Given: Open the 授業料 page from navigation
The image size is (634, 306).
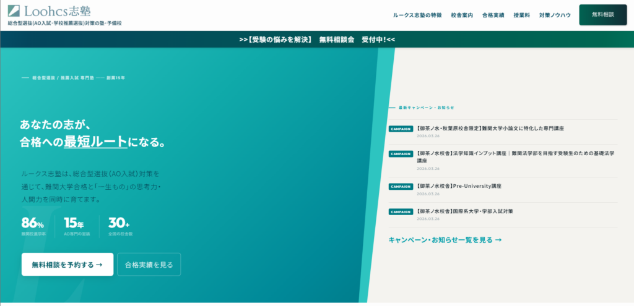Looking at the screenshot, I should (x=521, y=15).
